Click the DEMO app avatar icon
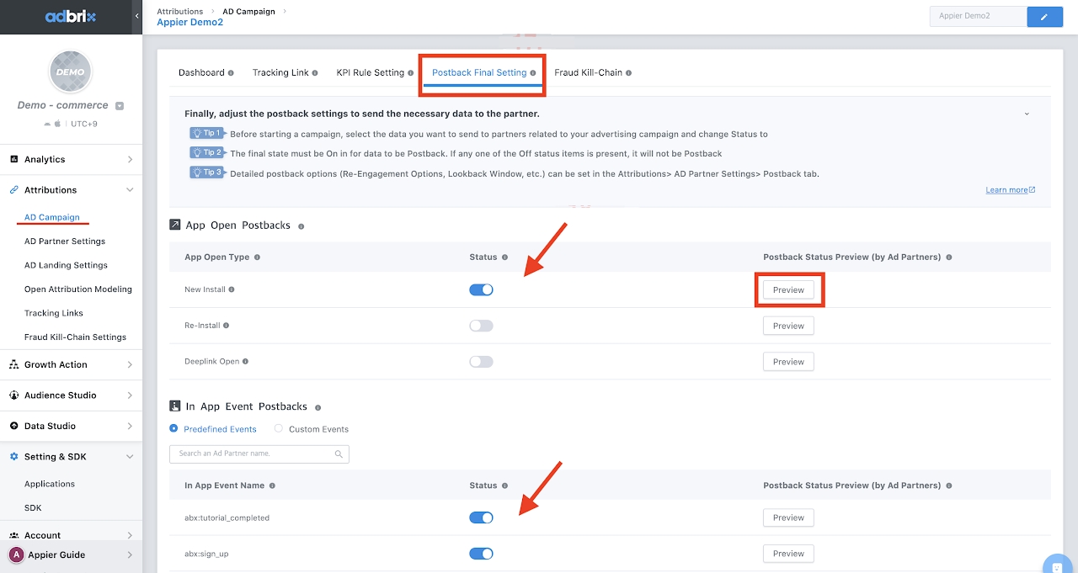Image resolution: width=1078 pixels, height=573 pixels. (71, 72)
